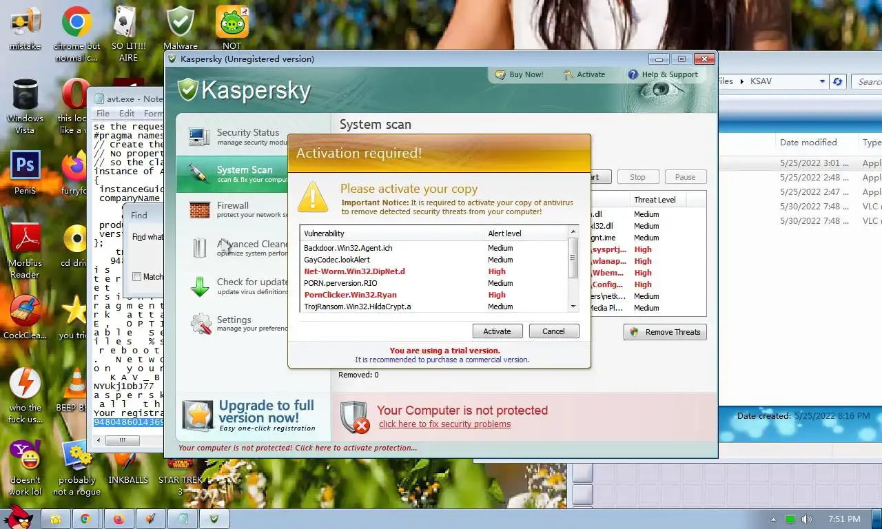Open Notepad's Edit menu

click(127, 114)
